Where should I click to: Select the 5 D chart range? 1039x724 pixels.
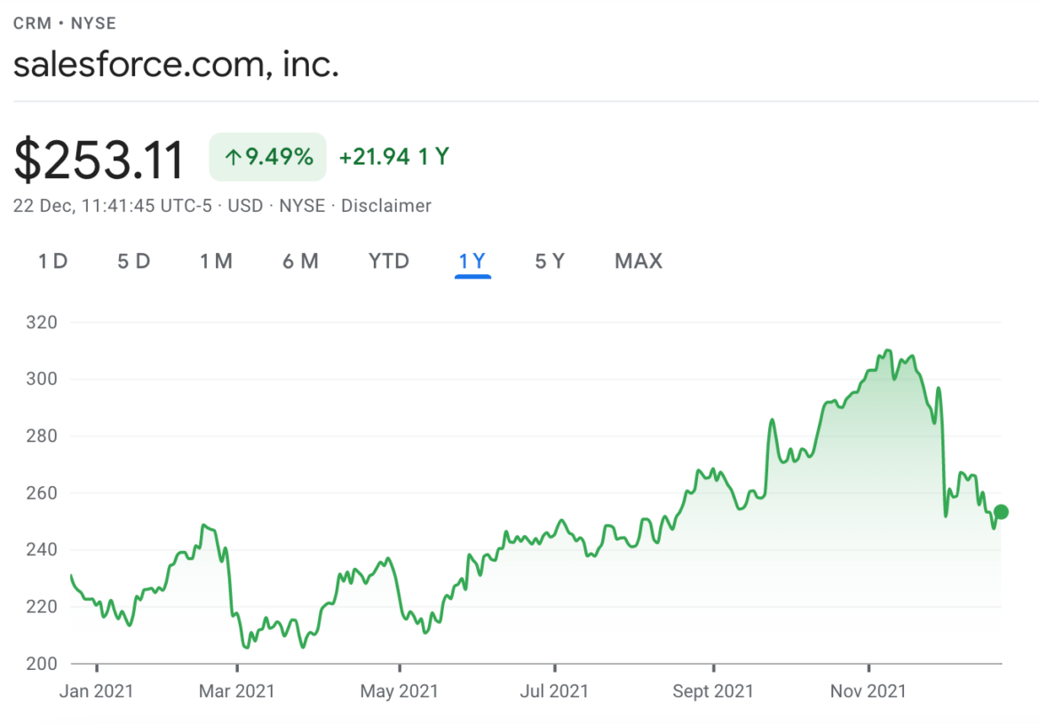[x=134, y=261]
